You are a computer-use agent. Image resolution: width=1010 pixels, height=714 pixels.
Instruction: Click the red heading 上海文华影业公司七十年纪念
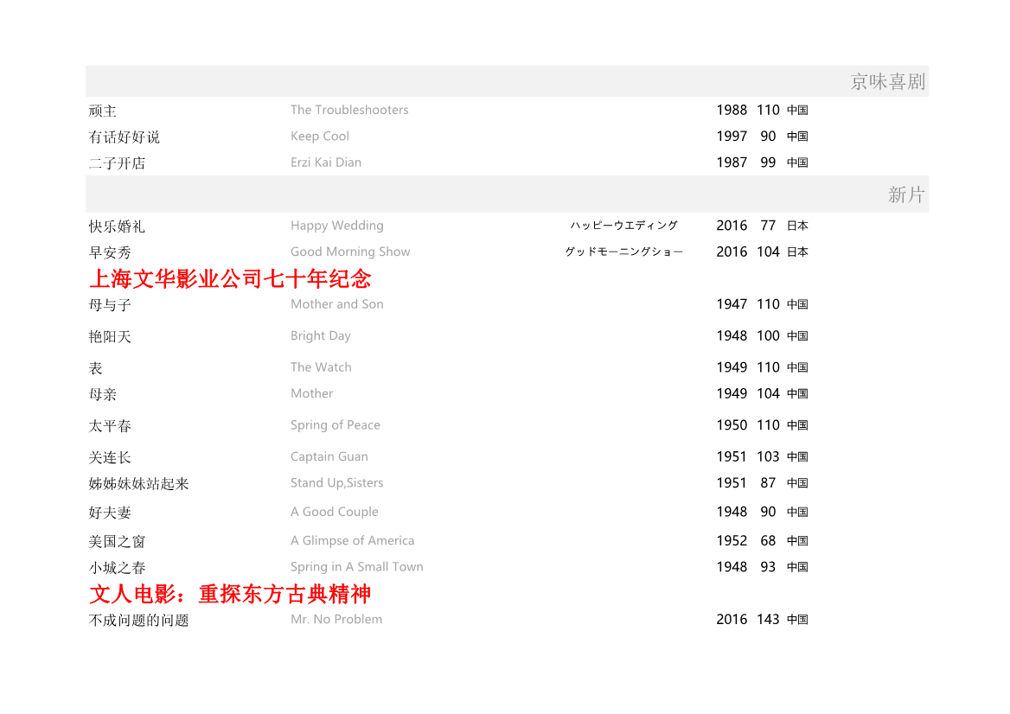tap(230, 278)
